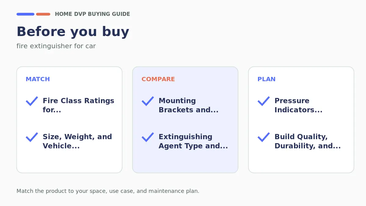Image resolution: width=366 pixels, height=206 pixels.
Task: Click the HOME DVP BUYING GUIDE label
Action: pyautogui.click(x=92, y=14)
